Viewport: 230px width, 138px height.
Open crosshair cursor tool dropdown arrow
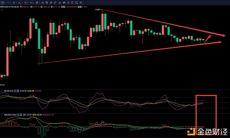click(5, 3)
